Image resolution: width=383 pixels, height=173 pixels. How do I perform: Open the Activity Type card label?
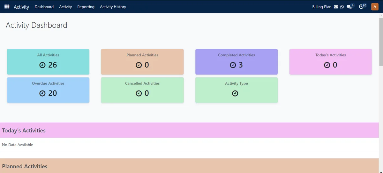point(237,83)
